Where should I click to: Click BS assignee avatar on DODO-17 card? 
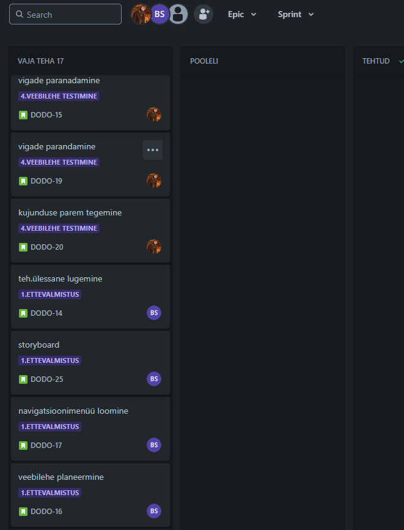point(154,445)
